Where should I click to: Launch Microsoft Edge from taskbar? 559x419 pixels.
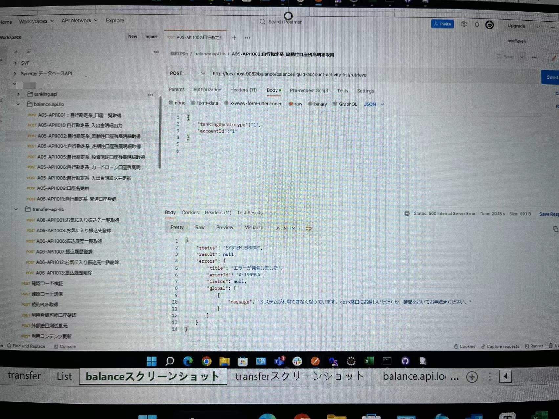(x=188, y=361)
